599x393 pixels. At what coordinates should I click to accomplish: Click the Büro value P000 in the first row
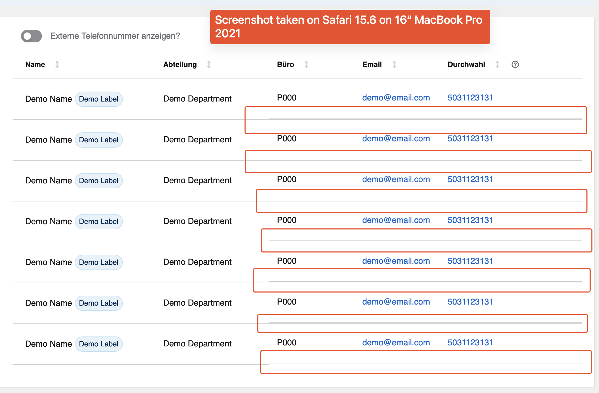tap(287, 98)
